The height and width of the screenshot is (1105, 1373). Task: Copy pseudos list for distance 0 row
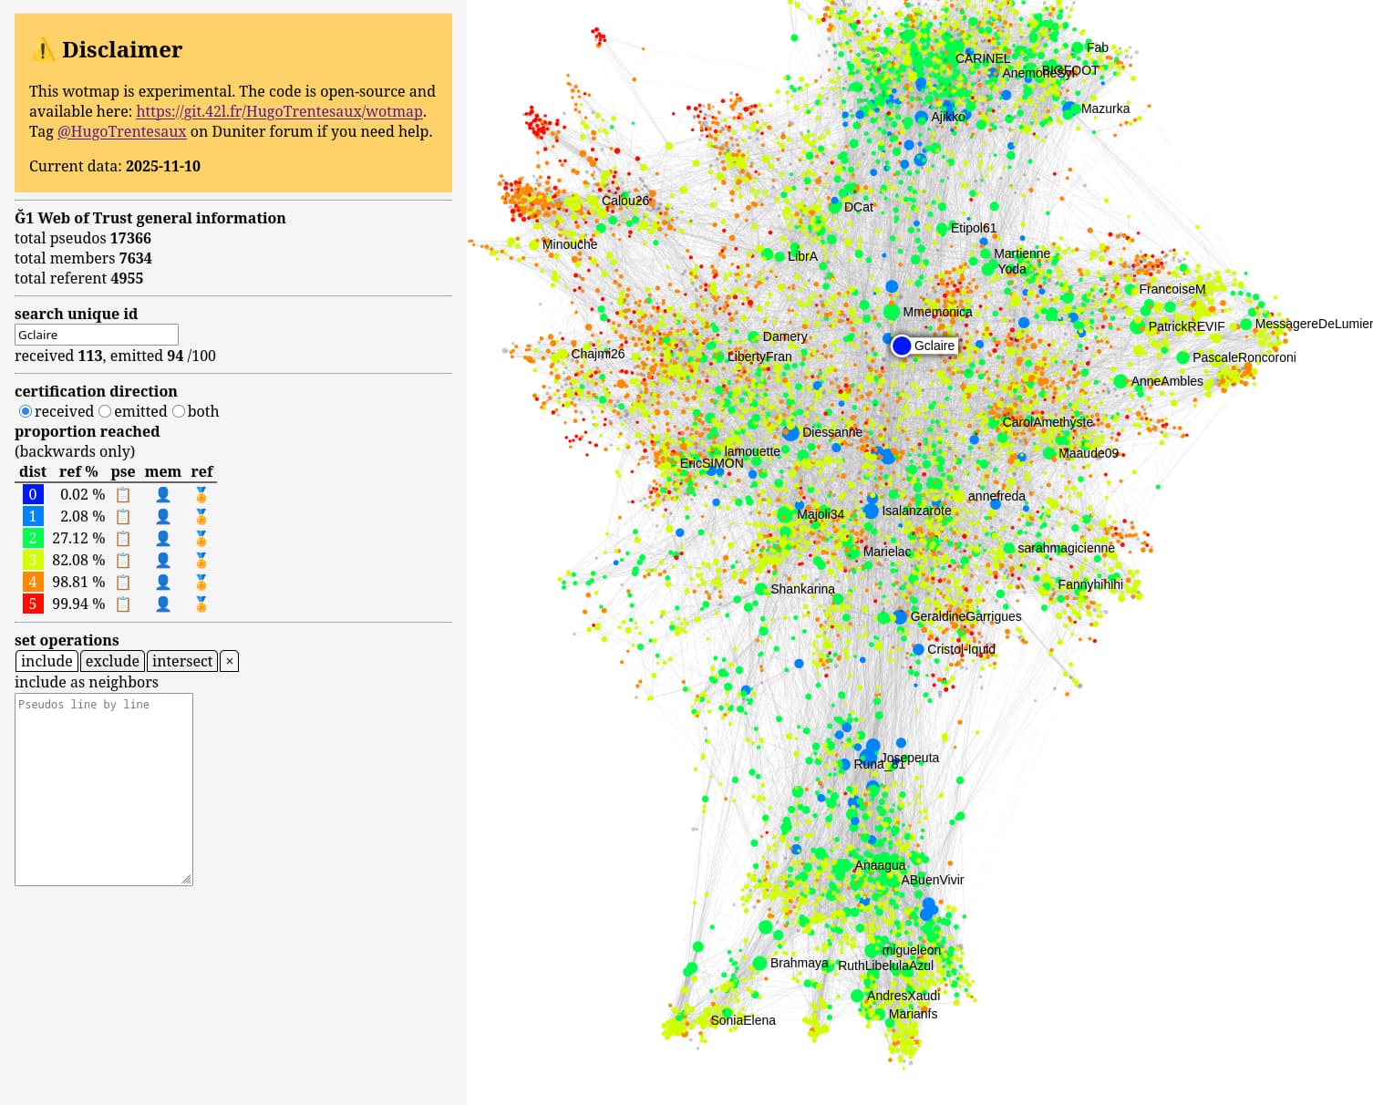tap(123, 495)
